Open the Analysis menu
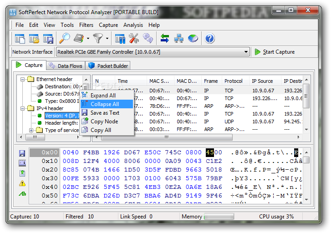 pos(133,25)
